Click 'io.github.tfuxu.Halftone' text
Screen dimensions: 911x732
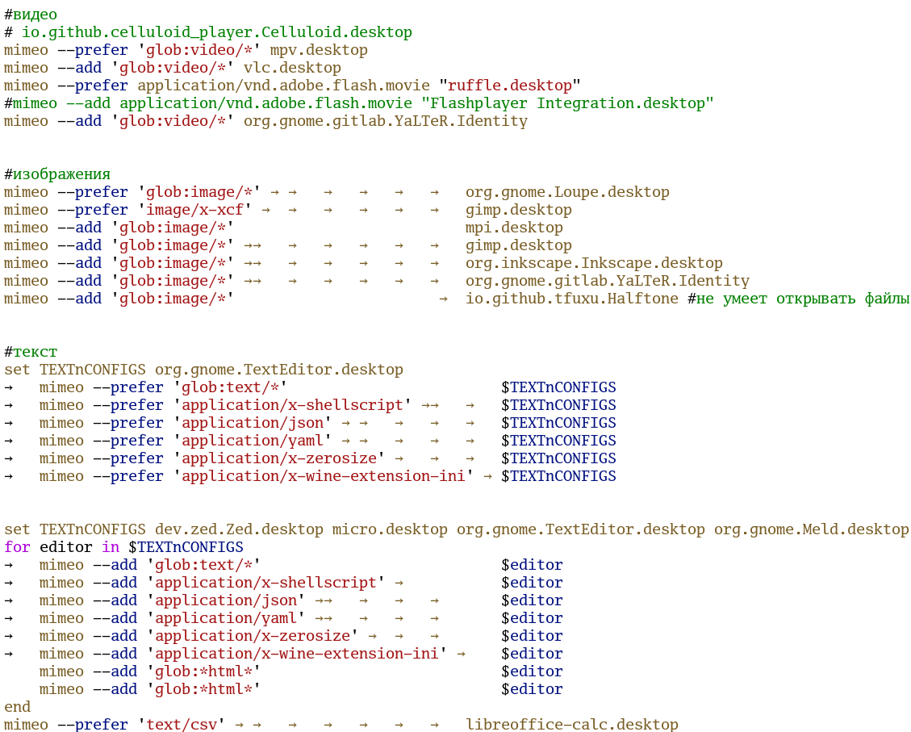click(572, 299)
